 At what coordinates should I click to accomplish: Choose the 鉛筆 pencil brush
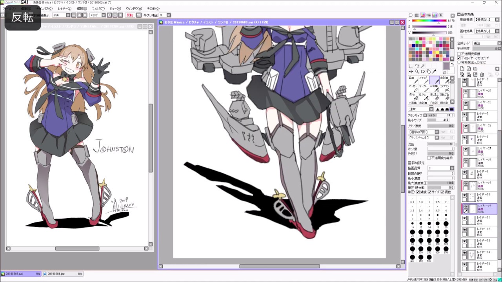413,80
